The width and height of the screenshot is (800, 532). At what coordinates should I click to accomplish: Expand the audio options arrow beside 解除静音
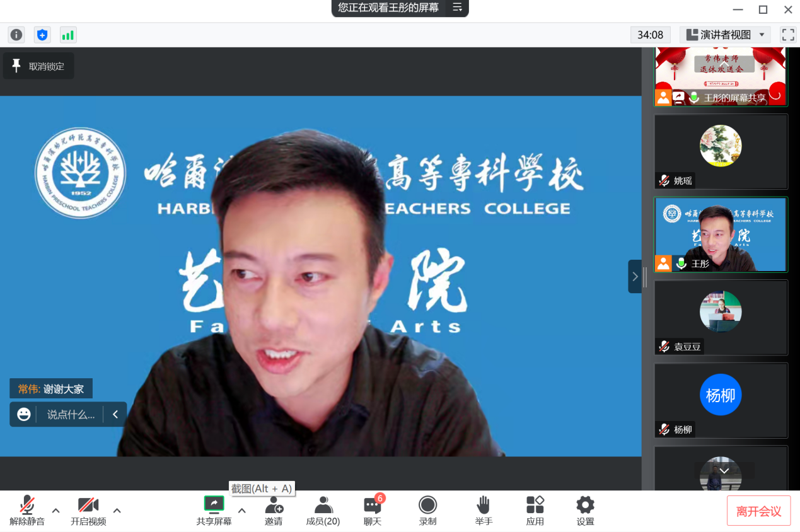55,511
